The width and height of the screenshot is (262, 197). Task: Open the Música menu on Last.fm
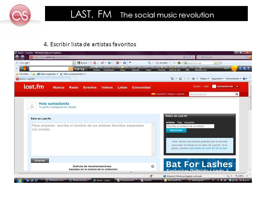tap(58, 88)
